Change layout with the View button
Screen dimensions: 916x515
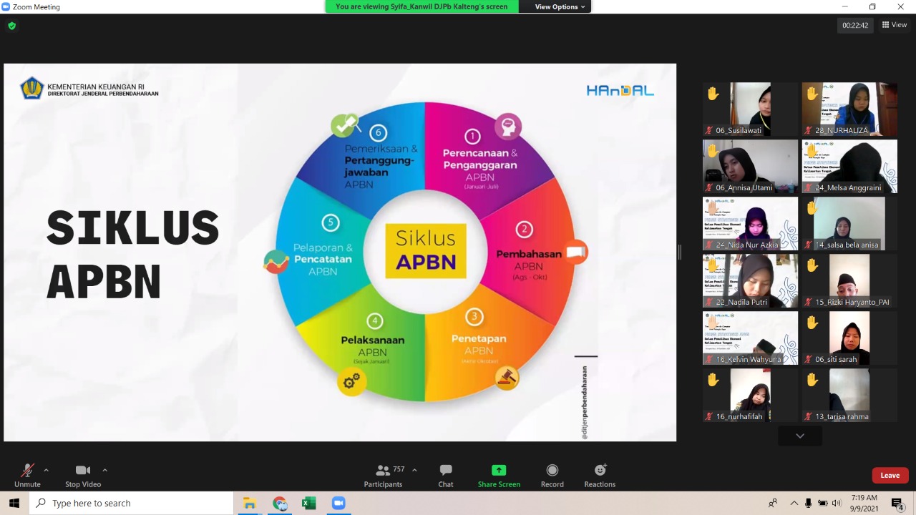click(x=895, y=25)
